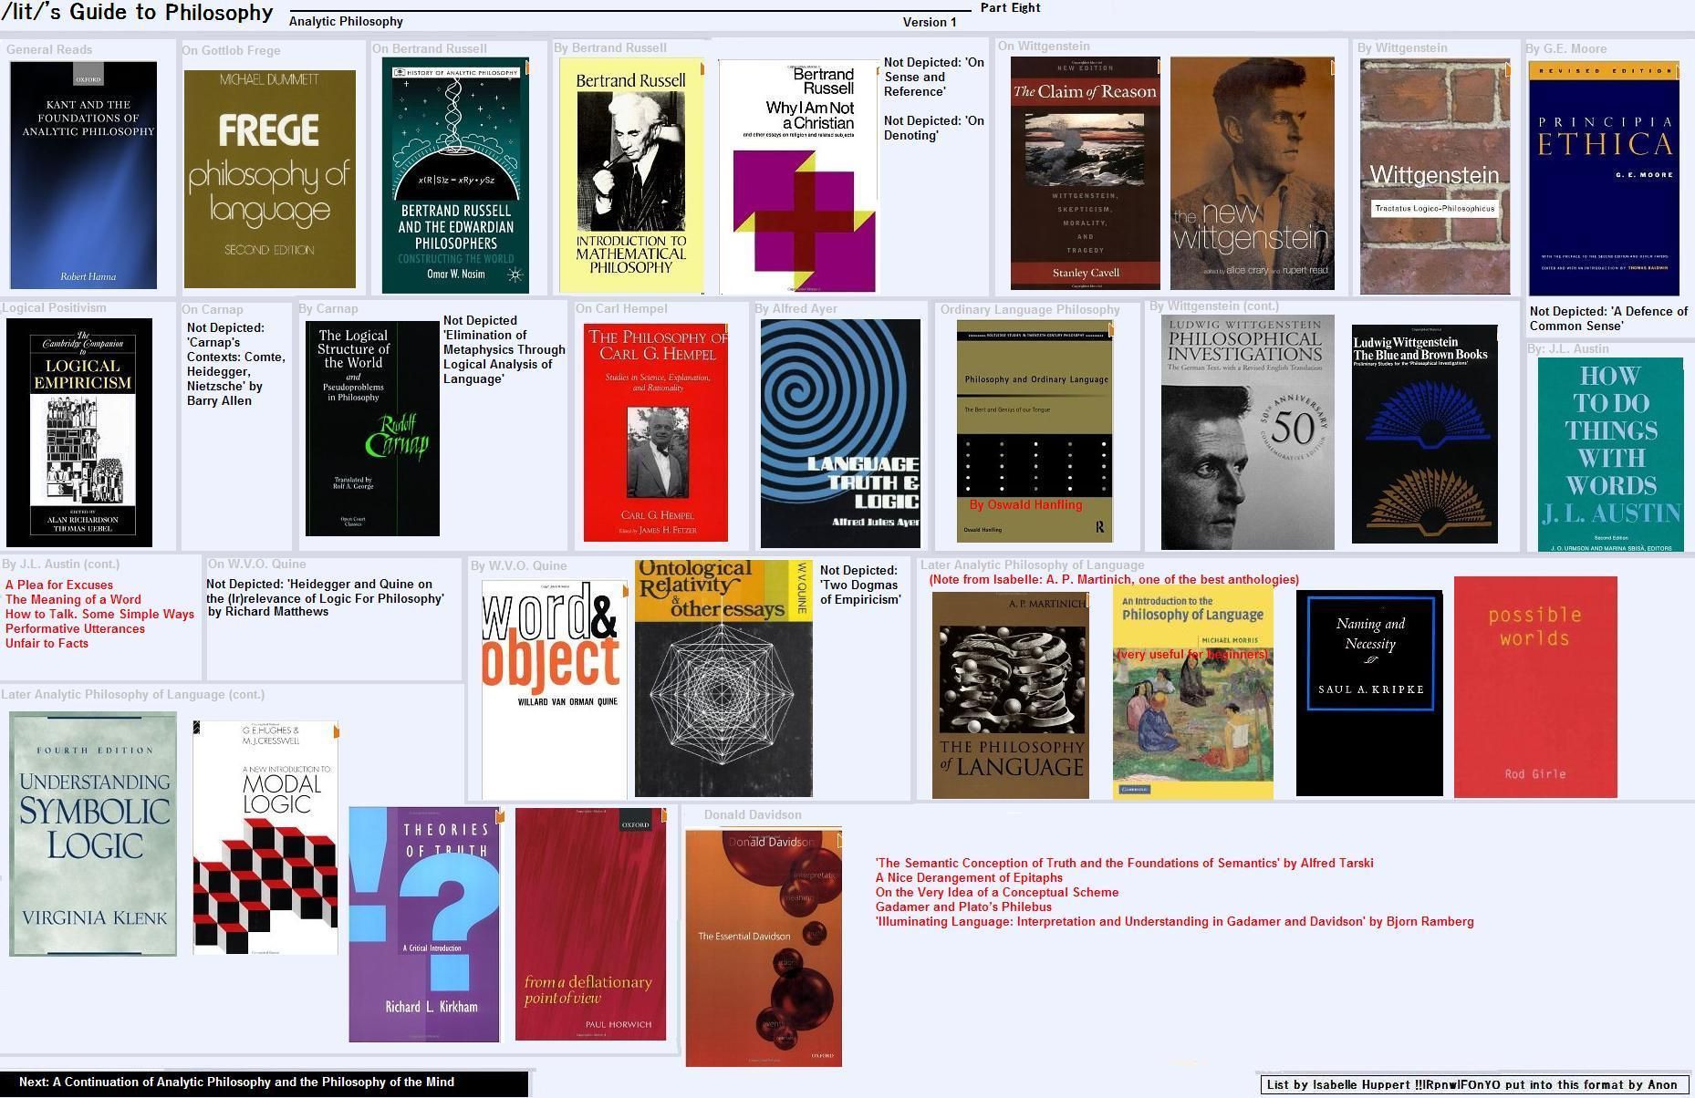Open Why I Am Not a Christian cover
Screen dimensions: 1695x1098
(797, 177)
